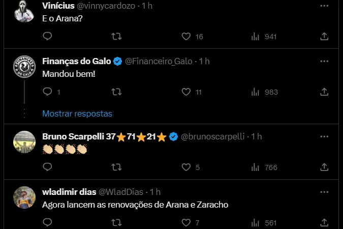Image resolution: width=343 pixels, height=229 pixels.
Task: Like wladimir dias's tweet about renovações
Action: pos(186,222)
